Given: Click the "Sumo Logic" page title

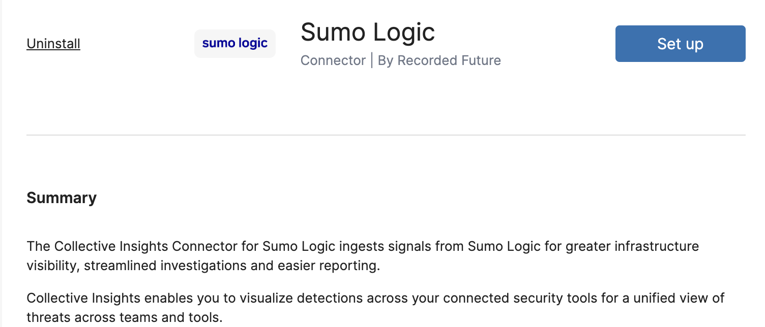Looking at the screenshot, I should 367,32.
